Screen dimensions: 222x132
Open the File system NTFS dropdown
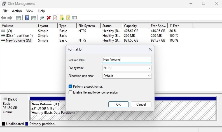(x=127, y=68)
